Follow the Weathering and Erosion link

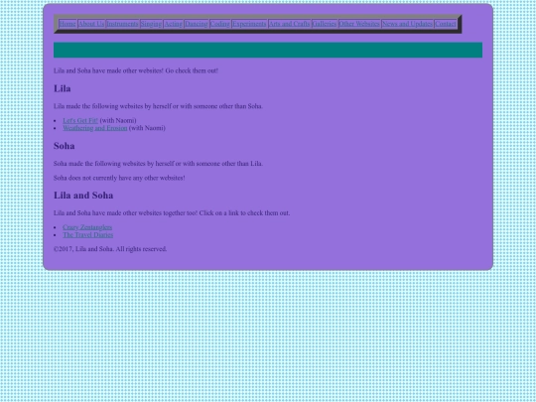tap(95, 128)
